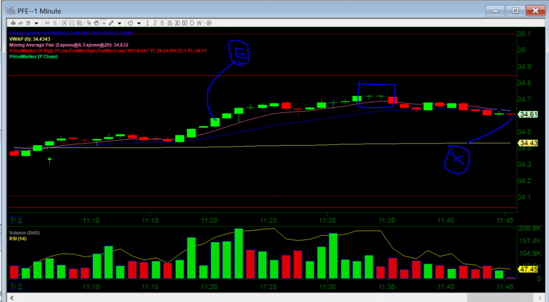Click the horizontal scrollbar at bottom
The height and width of the screenshot is (302, 549).
(274, 297)
